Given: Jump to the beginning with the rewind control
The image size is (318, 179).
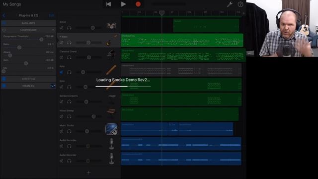Looking at the screenshot, I should tap(108, 4).
